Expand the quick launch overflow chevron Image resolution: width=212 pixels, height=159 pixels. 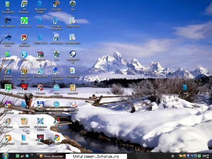point(32,155)
